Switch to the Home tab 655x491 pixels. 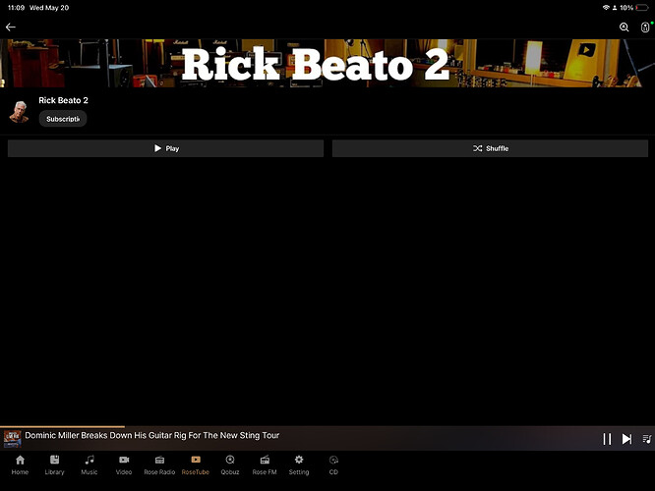[x=20, y=465]
